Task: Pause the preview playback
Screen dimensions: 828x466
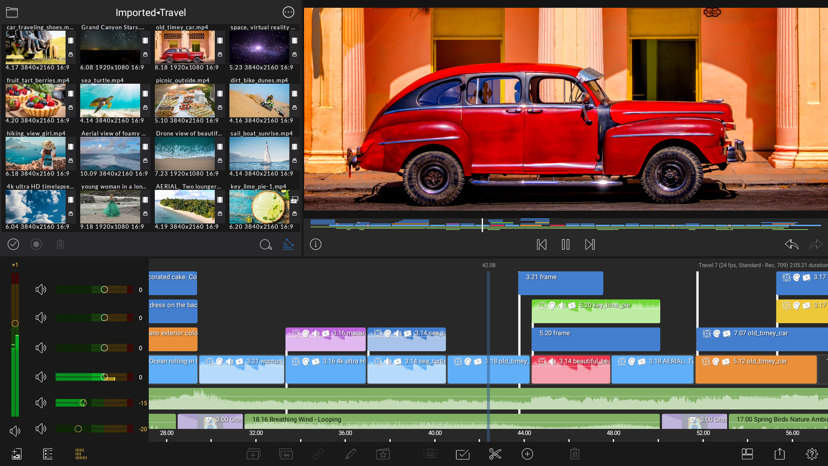Action: tap(566, 245)
